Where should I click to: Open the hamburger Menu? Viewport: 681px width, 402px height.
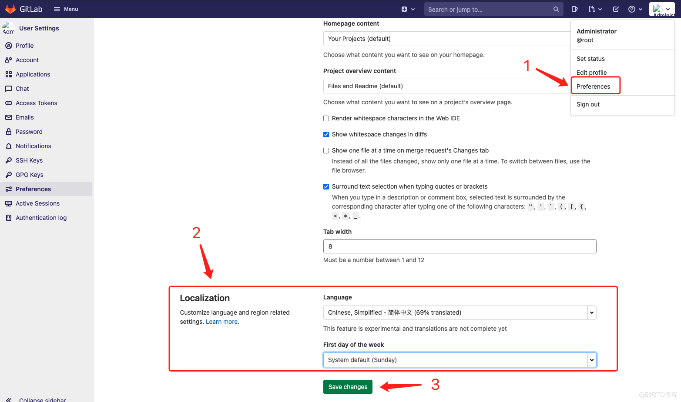point(66,9)
